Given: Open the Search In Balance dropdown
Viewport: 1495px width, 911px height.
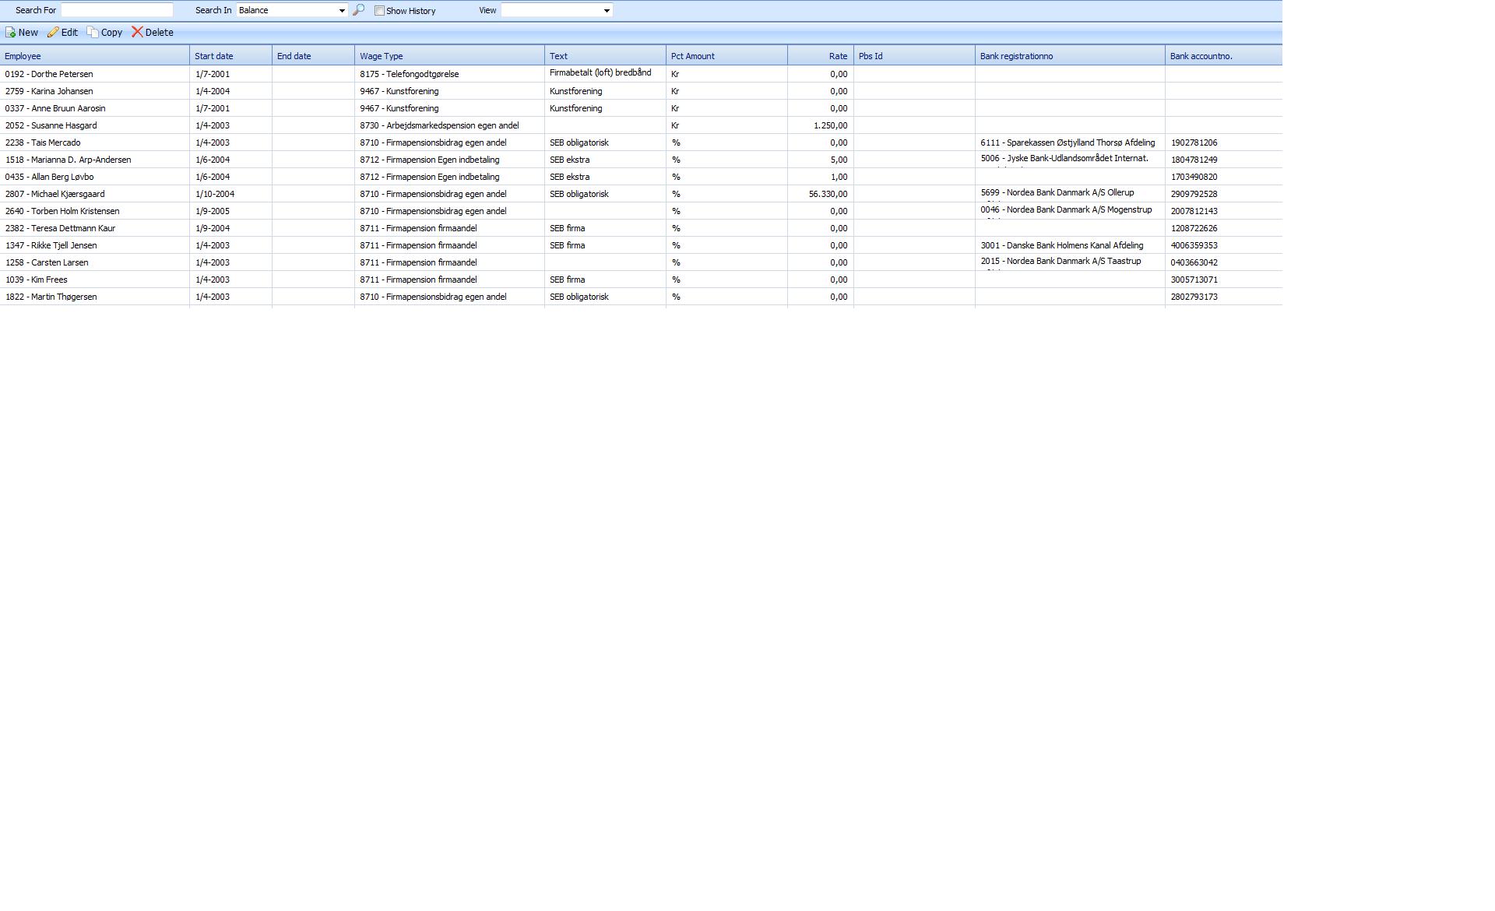Looking at the screenshot, I should pyautogui.click(x=341, y=11).
